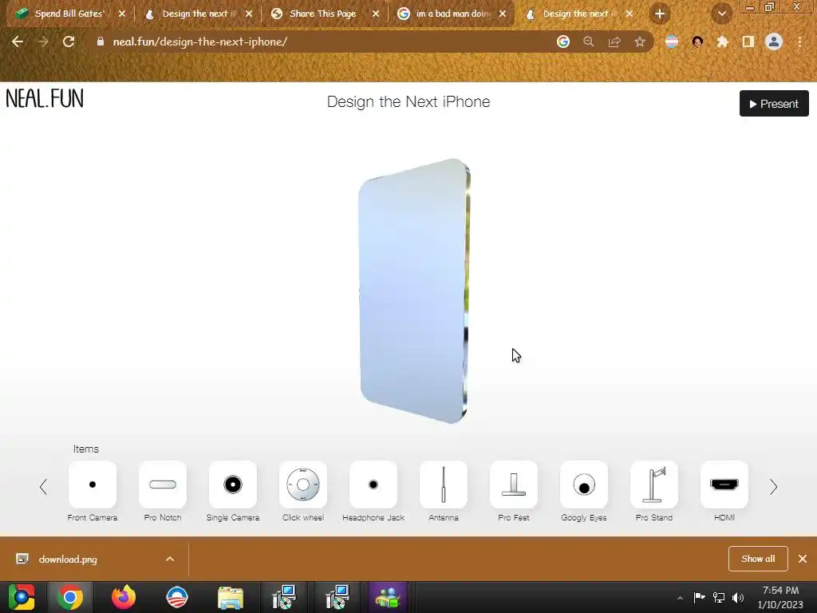Add the Pro Notch item
The height and width of the screenshot is (613, 817).
163,484
